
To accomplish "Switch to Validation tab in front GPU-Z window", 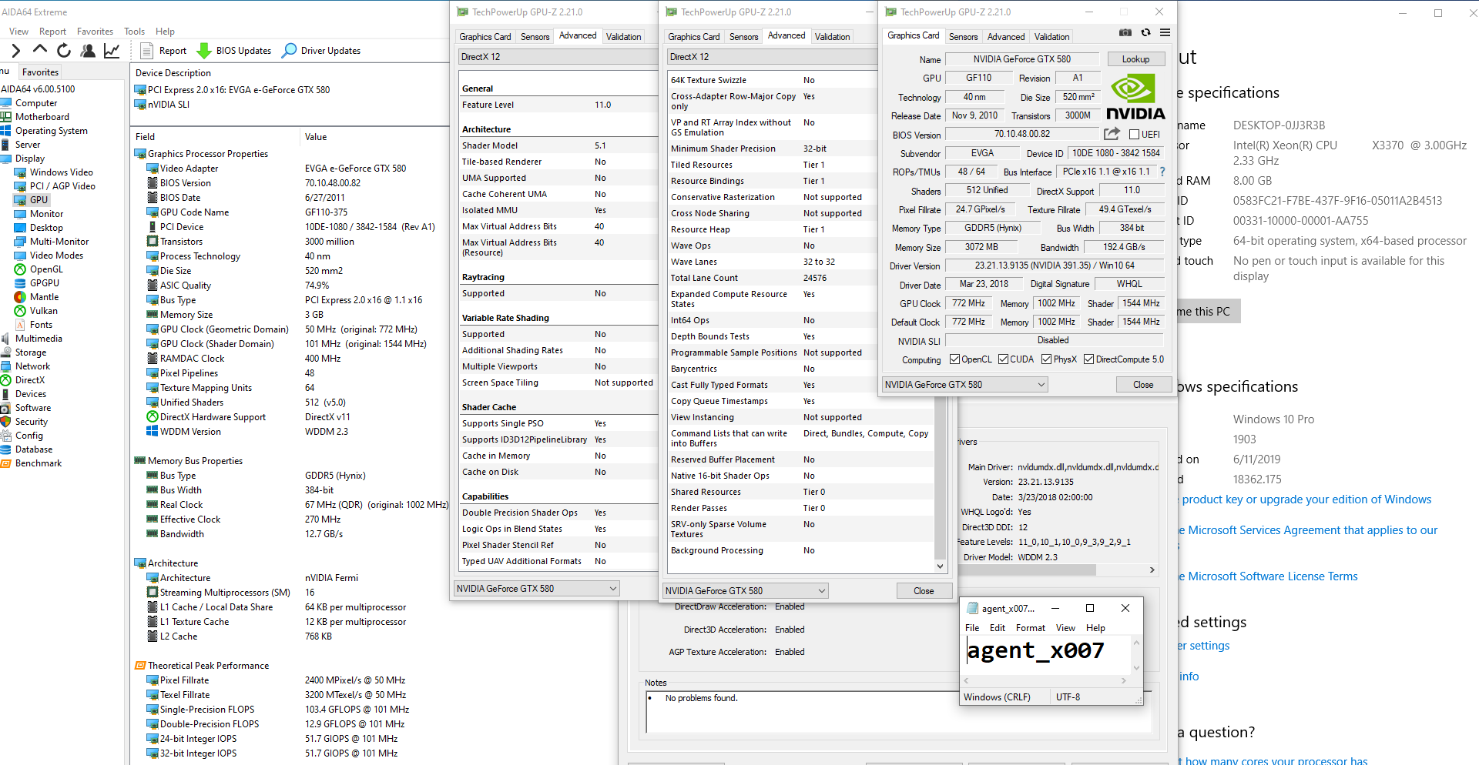I will (x=1051, y=37).
